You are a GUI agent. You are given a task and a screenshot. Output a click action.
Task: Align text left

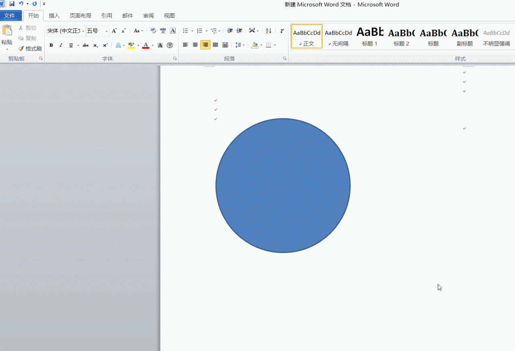point(185,45)
